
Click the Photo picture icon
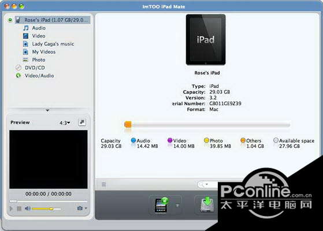click(x=25, y=59)
